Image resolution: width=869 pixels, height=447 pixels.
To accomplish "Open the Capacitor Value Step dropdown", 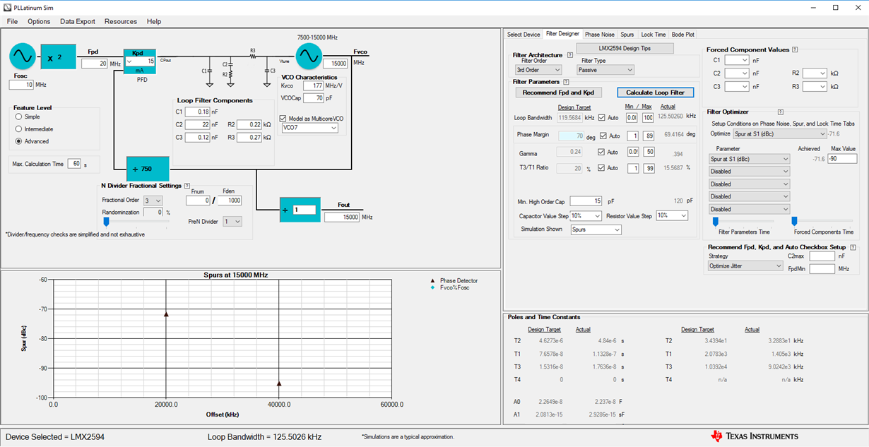I will (x=586, y=215).
